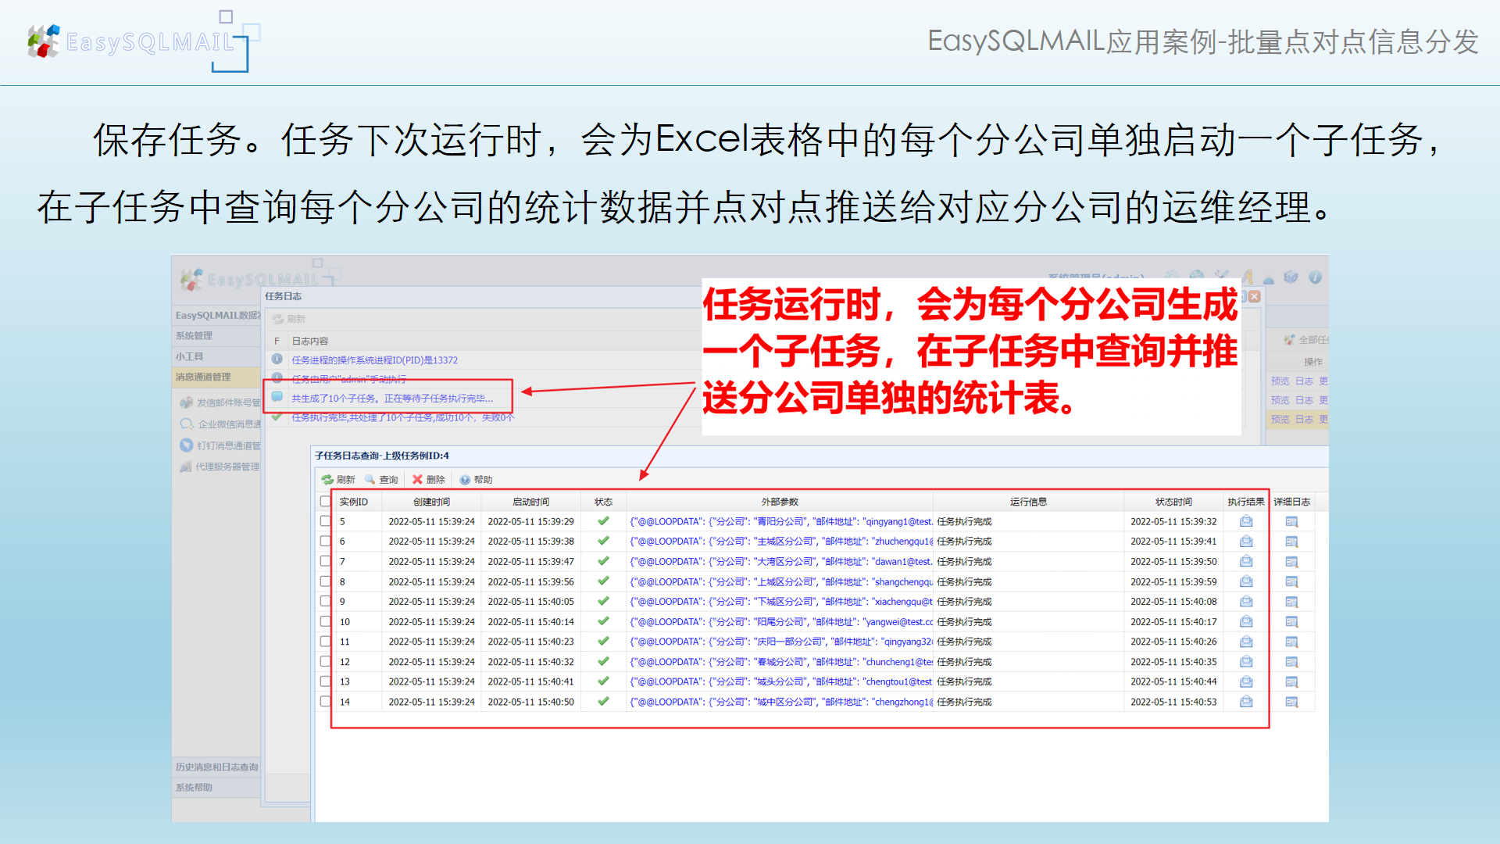Click status time 2022-05-11 15:40:53
Image resolution: width=1500 pixels, height=844 pixels.
(x=1173, y=702)
